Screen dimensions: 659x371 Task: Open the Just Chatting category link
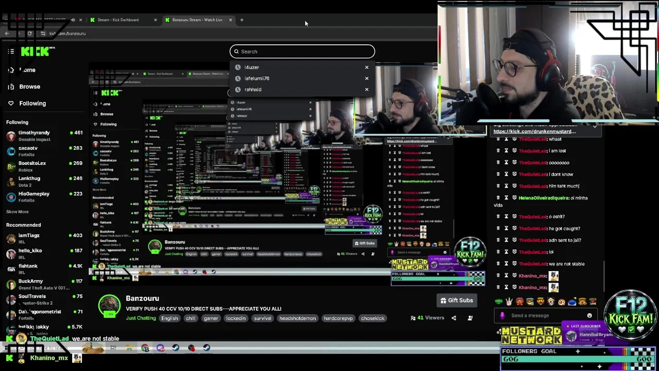pyautogui.click(x=141, y=318)
